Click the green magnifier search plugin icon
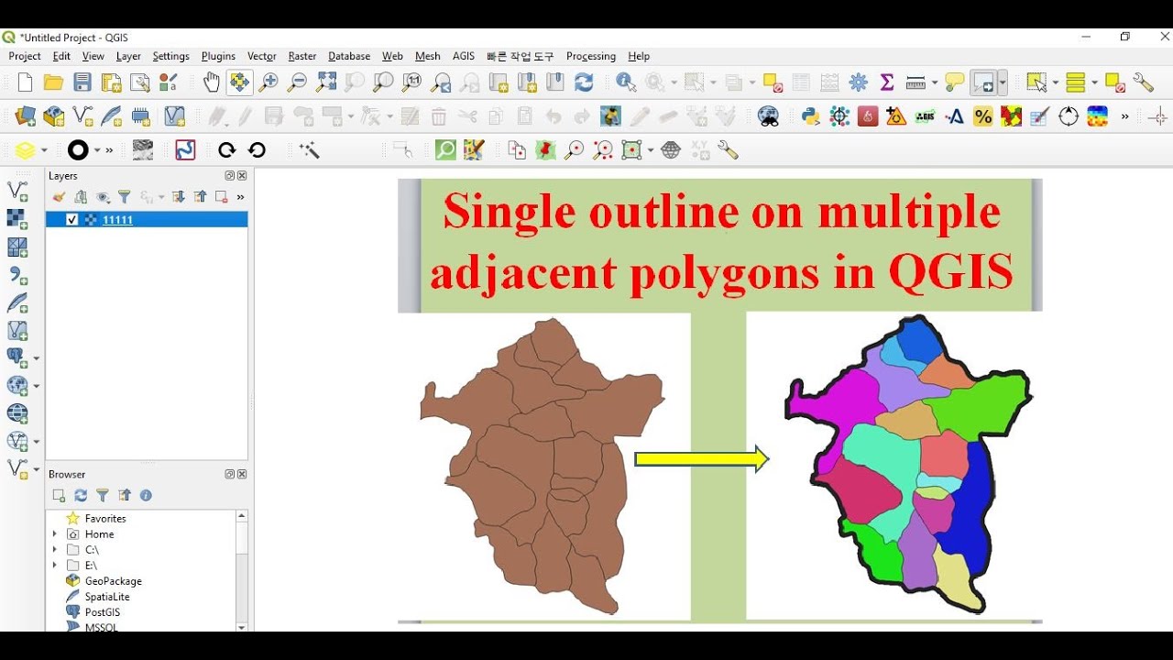Image resolution: width=1173 pixels, height=660 pixels. pos(445,150)
